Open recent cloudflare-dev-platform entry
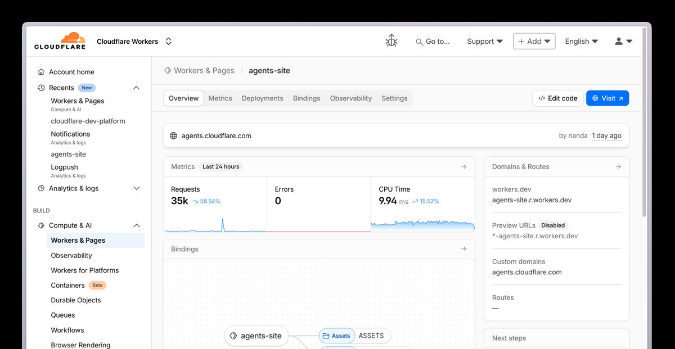The height and width of the screenshot is (349, 675). (89, 121)
